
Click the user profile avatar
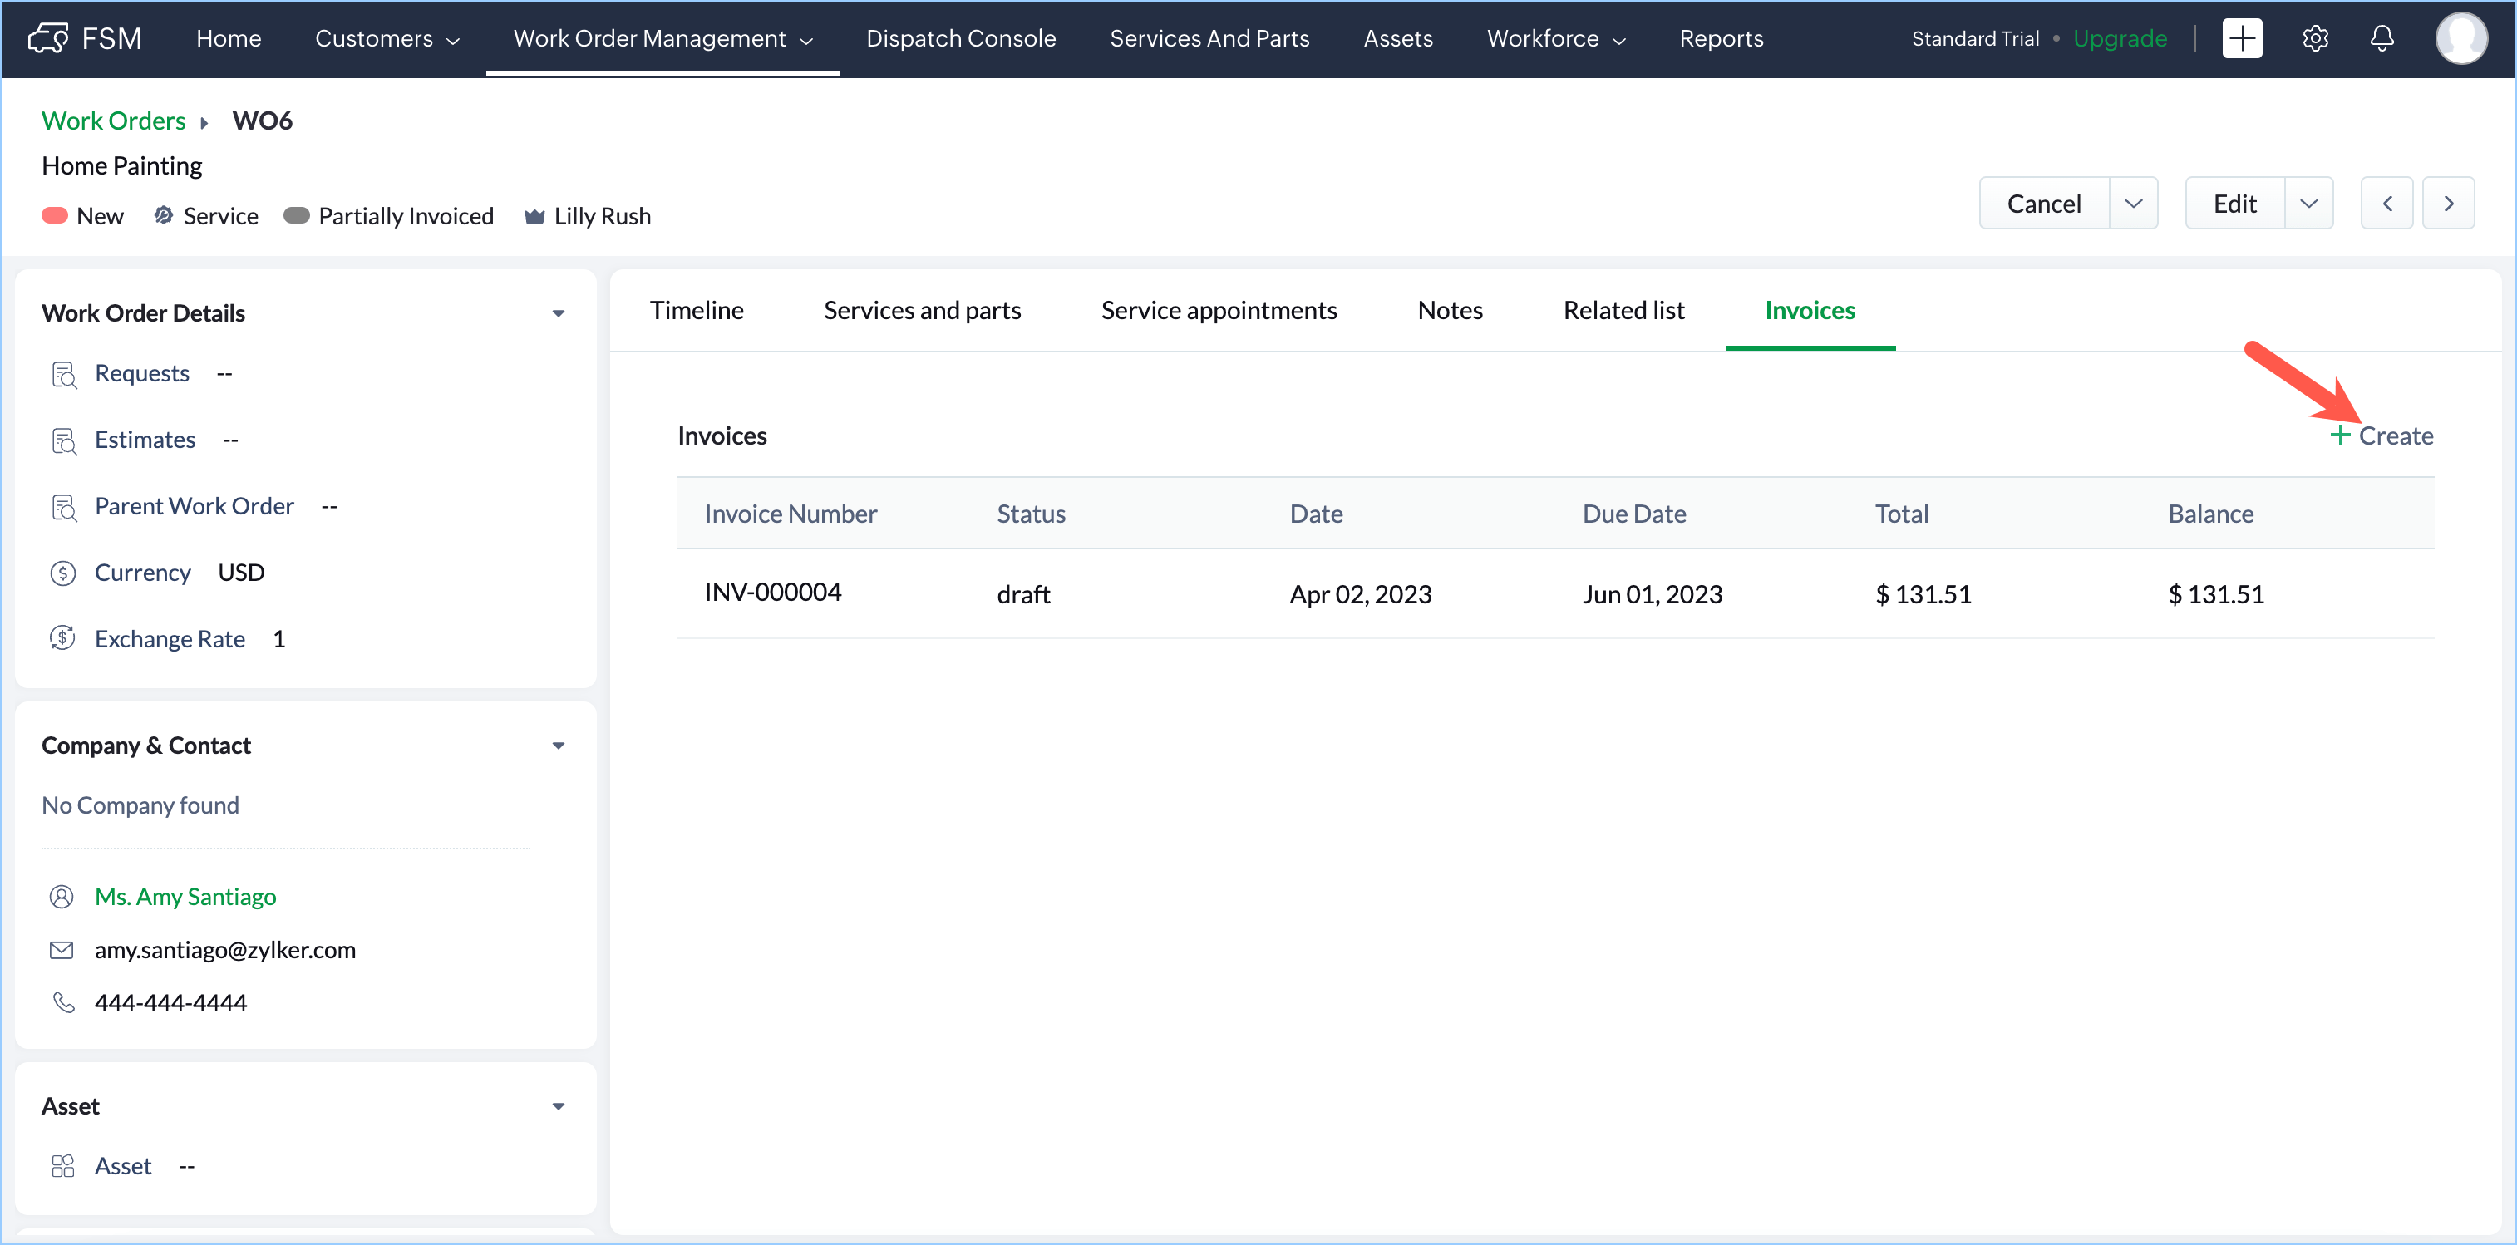coord(2460,38)
